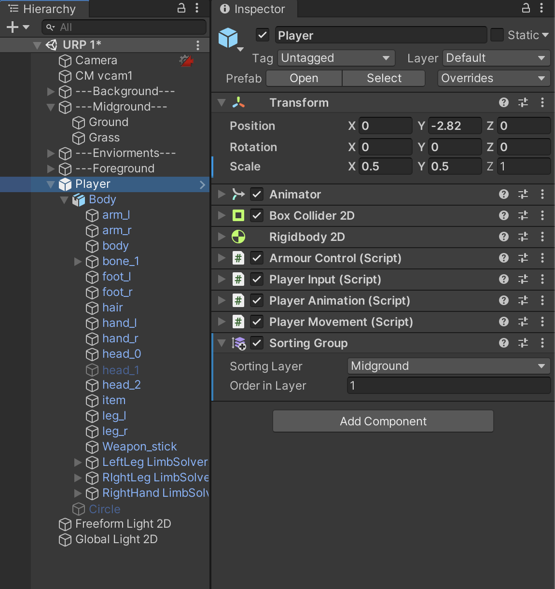This screenshot has height=589, width=555.
Task: Click the prefab Open button
Action: pyautogui.click(x=304, y=78)
